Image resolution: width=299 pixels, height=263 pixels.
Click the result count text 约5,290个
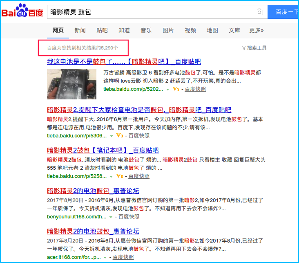coord(107,48)
